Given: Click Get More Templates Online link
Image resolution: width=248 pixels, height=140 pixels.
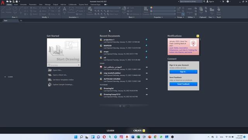Looking at the screenshot, I should click(x=63, y=80).
